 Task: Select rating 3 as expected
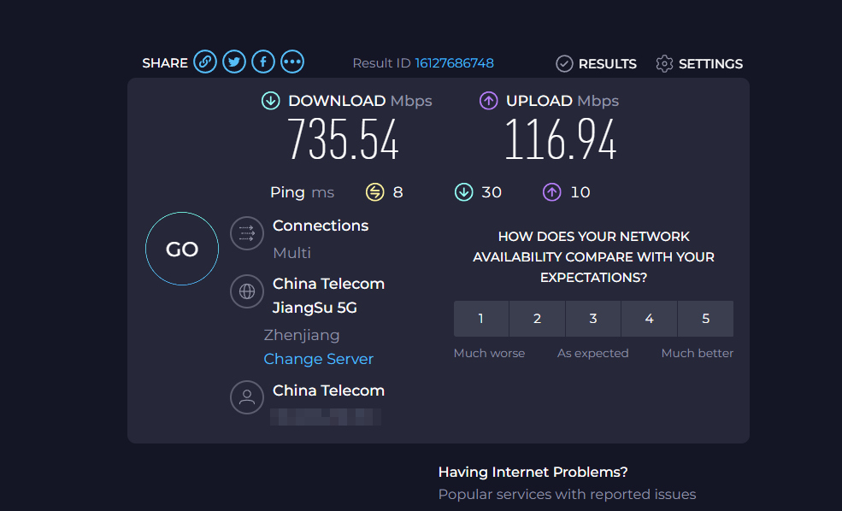(593, 319)
